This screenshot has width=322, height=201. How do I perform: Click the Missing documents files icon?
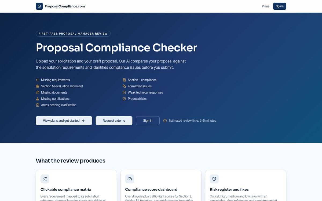coord(38,92)
